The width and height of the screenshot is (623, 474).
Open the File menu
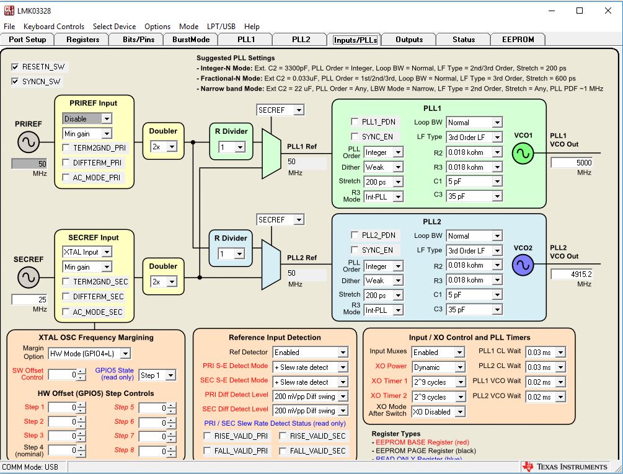(9, 27)
